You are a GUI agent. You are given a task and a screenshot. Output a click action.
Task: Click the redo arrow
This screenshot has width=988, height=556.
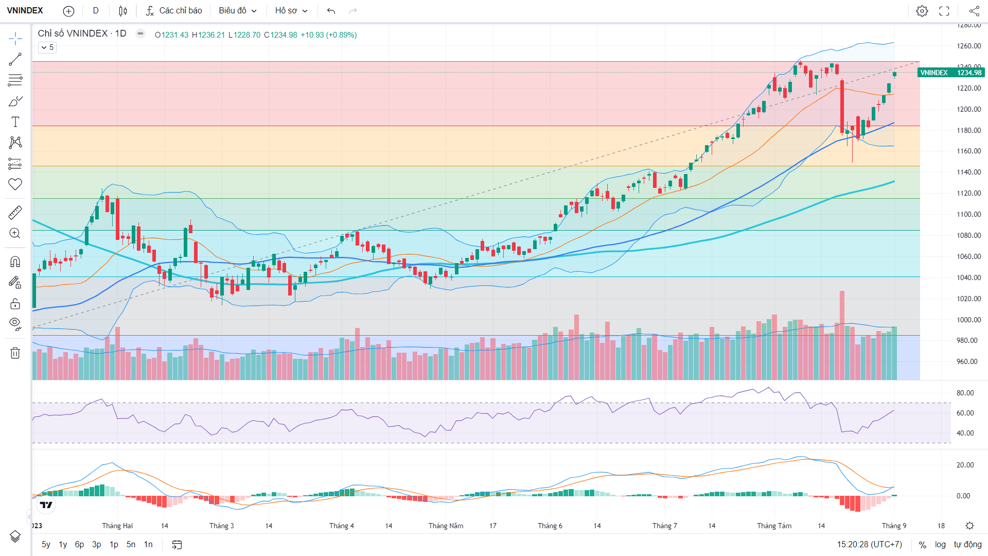[353, 11]
